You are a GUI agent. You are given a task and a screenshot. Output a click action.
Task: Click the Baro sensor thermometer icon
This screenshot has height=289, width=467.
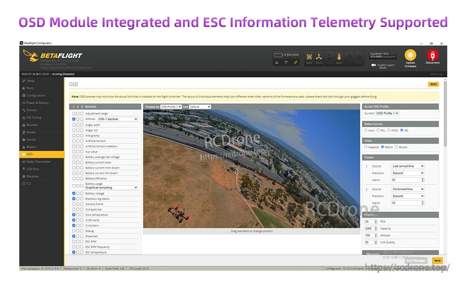point(339,57)
